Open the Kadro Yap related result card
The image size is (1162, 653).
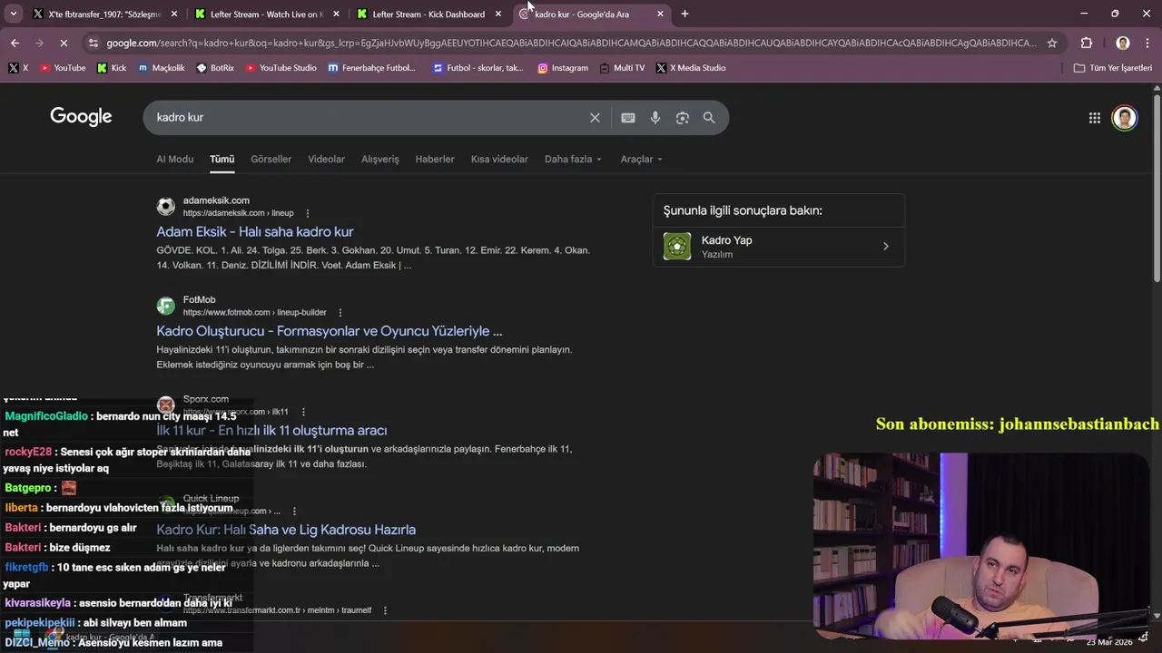779,246
